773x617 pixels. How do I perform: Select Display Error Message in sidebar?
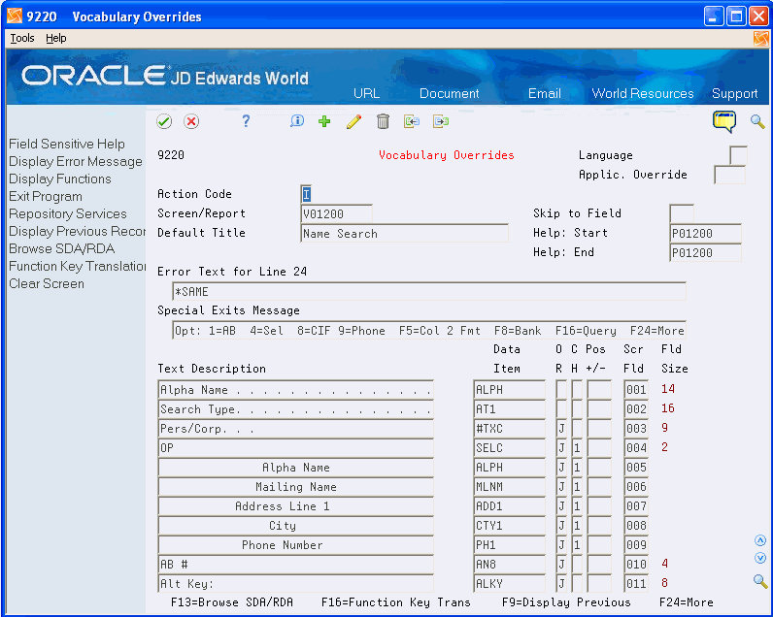(76, 161)
